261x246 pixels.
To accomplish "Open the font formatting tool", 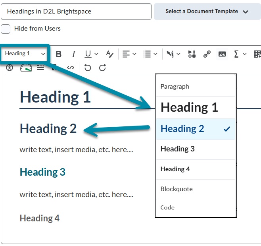I will (x=171, y=54).
